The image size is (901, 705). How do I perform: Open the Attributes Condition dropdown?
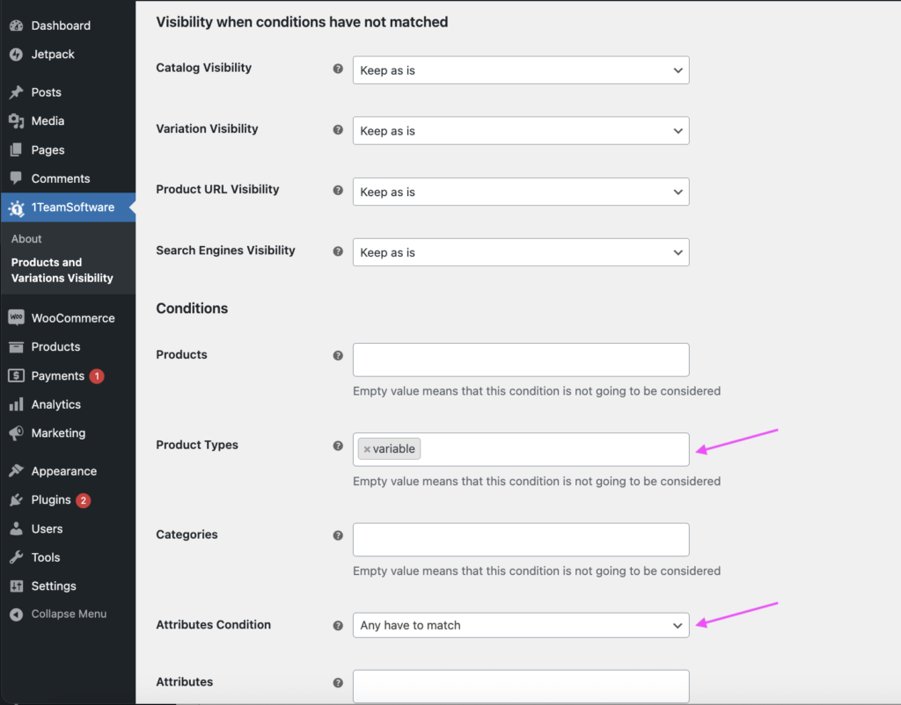[x=520, y=625]
